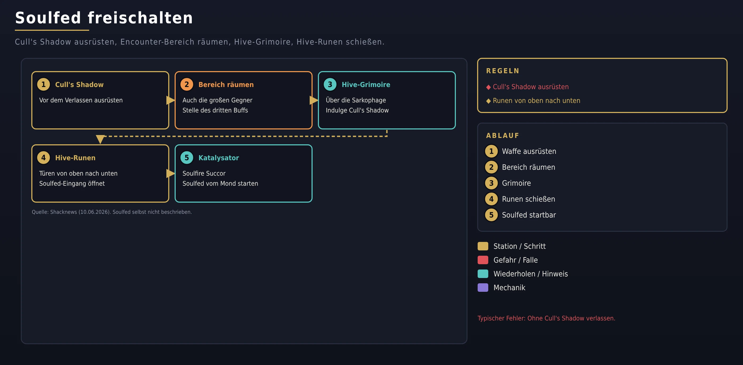Click text 'Türen von oben nach unten'
Viewport: 743px width, 365px height.
pos(79,173)
